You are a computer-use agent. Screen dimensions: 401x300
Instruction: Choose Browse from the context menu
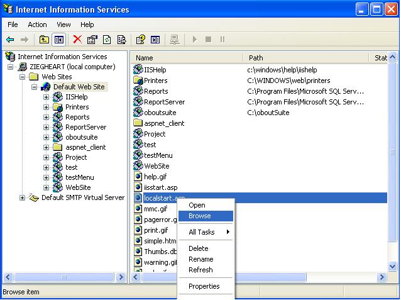(x=199, y=216)
